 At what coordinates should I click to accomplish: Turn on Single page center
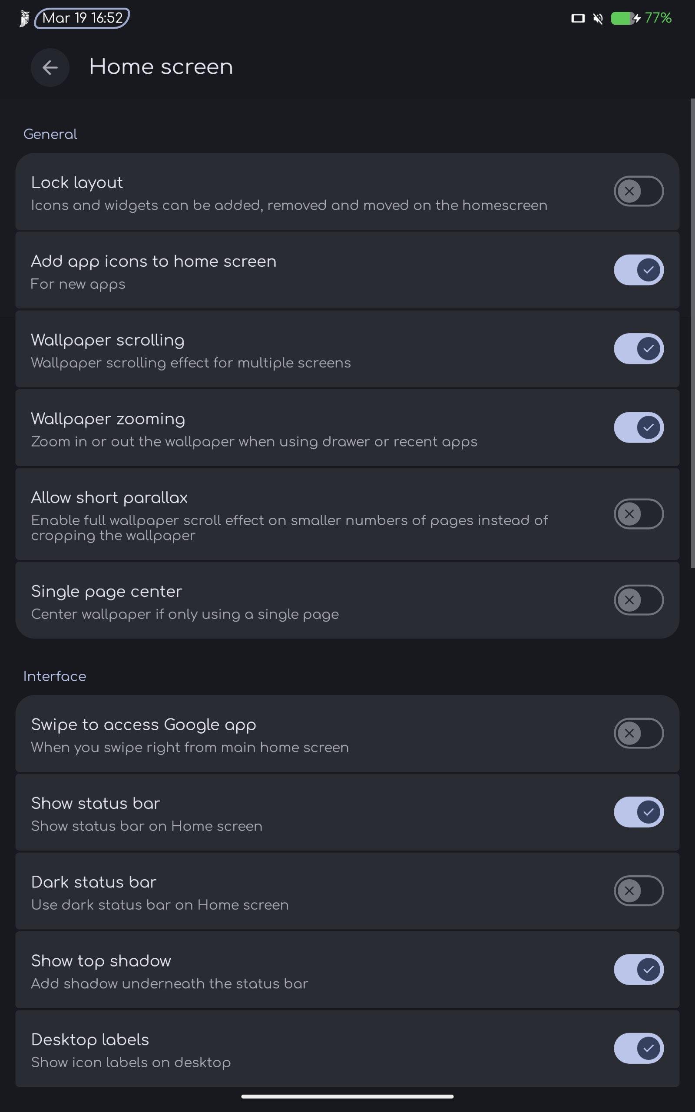coord(639,599)
